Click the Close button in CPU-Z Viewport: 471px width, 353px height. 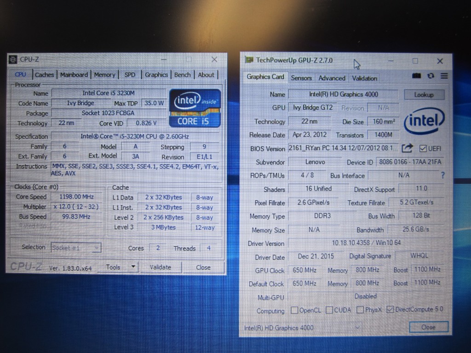tap(203, 267)
